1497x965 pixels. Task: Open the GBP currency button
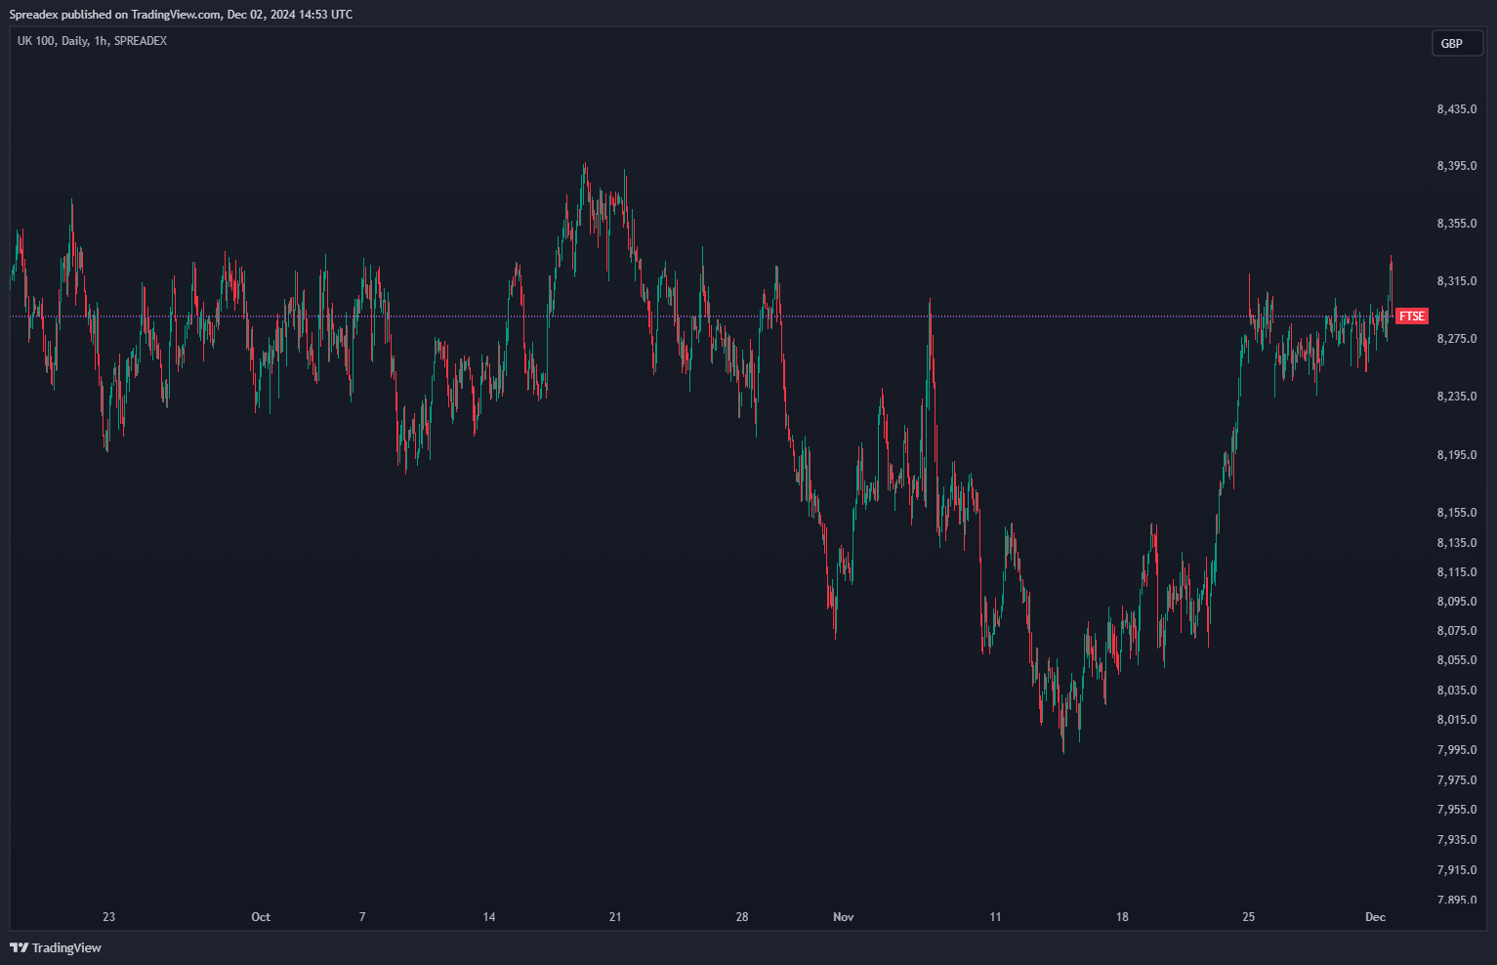click(1457, 43)
